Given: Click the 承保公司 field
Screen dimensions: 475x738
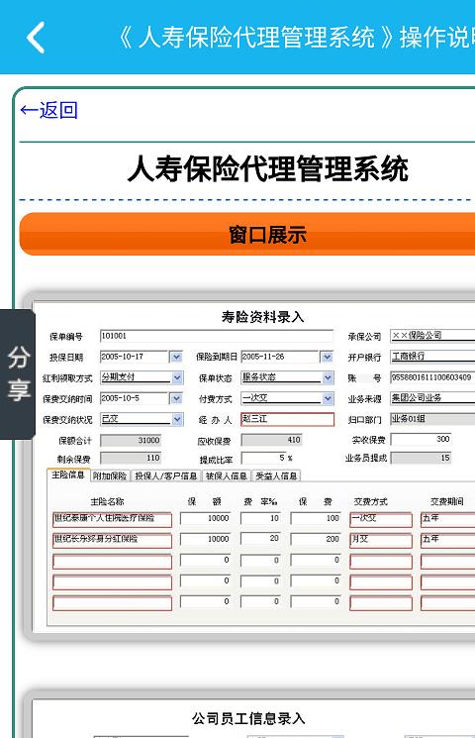Looking at the screenshot, I should tap(432, 336).
